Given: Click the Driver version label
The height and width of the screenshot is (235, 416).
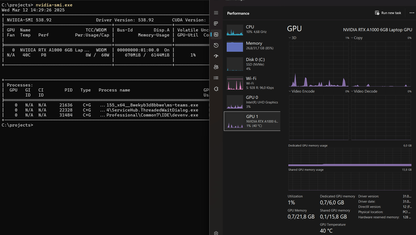Looking at the screenshot, I should click(369, 196).
